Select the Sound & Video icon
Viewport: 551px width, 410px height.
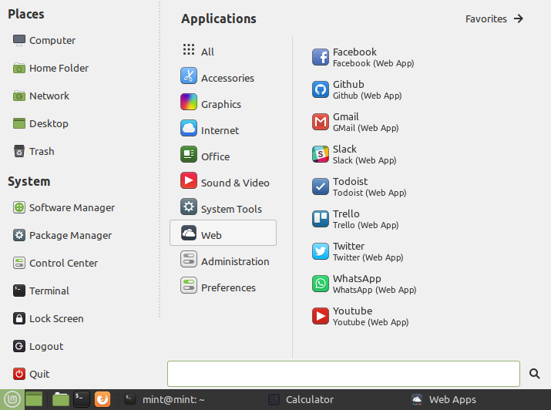click(189, 180)
